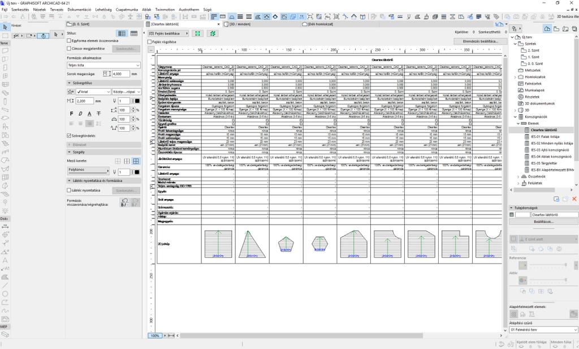Select the vertical-lines cell border icon
Image resolution: width=579 pixels, height=349 pixels.
pyautogui.click(x=127, y=161)
